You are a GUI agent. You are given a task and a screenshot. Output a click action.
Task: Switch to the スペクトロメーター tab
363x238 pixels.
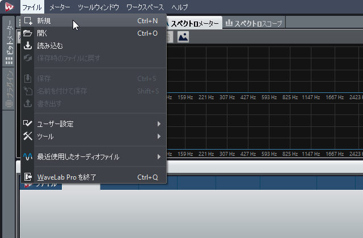pyautogui.click(x=194, y=23)
